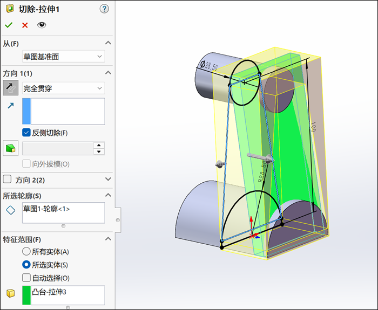Click the selected contours diamond icon
This screenshot has height=310, width=378.
pyautogui.click(x=10, y=210)
